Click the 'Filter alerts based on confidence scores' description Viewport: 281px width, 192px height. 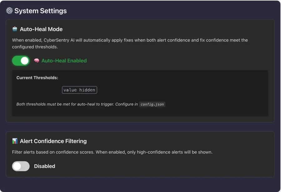coord(112,152)
